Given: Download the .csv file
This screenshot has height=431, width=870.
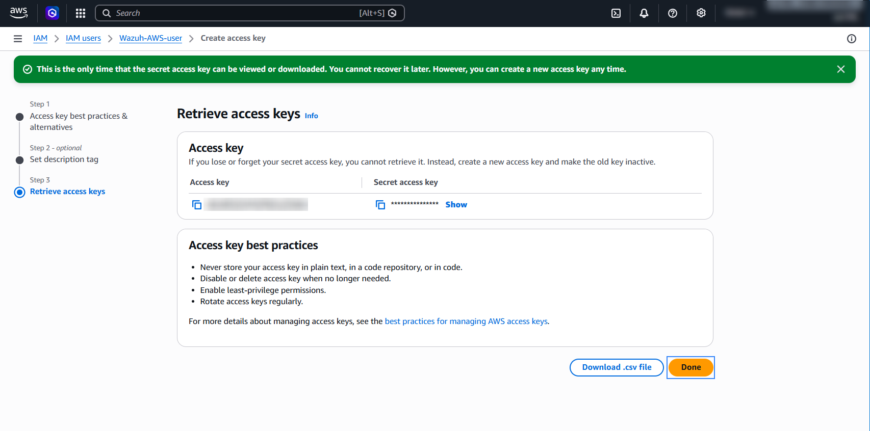Looking at the screenshot, I should (x=617, y=367).
